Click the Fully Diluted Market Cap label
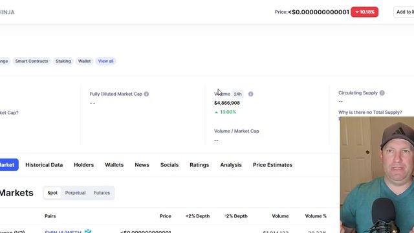The height and width of the screenshot is (233, 414). 116,94
